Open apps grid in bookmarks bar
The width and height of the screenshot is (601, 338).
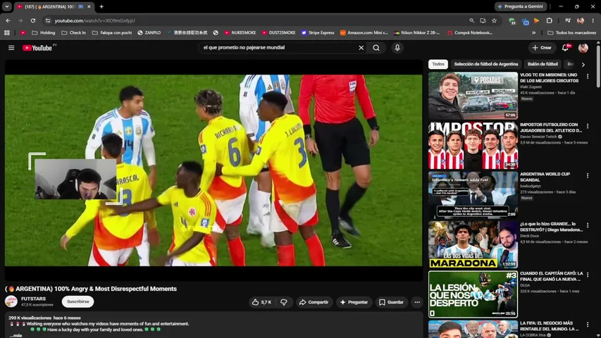tap(7, 33)
